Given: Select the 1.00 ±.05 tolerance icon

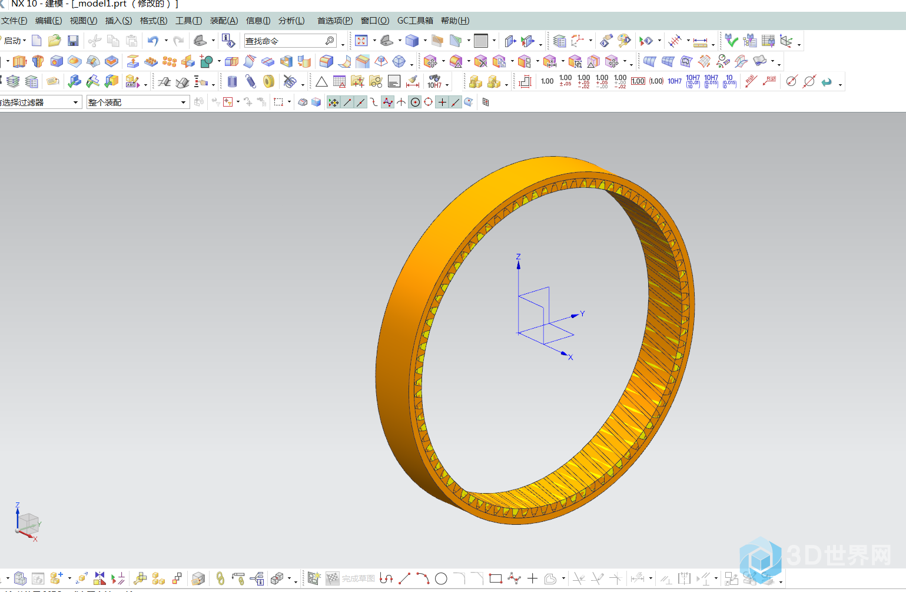Looking at the screenshot, I should click(566, 81).
